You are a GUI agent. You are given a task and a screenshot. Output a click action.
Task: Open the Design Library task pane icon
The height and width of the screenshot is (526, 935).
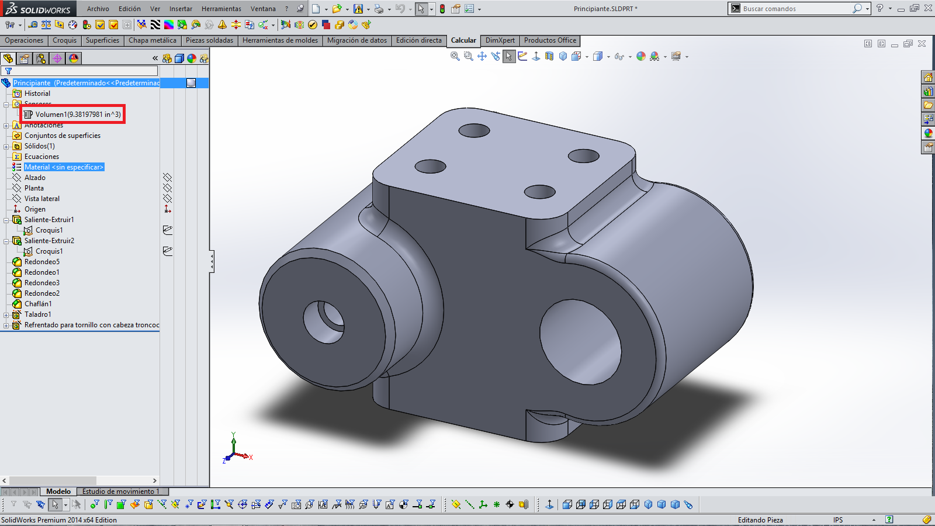pos(928,91)
